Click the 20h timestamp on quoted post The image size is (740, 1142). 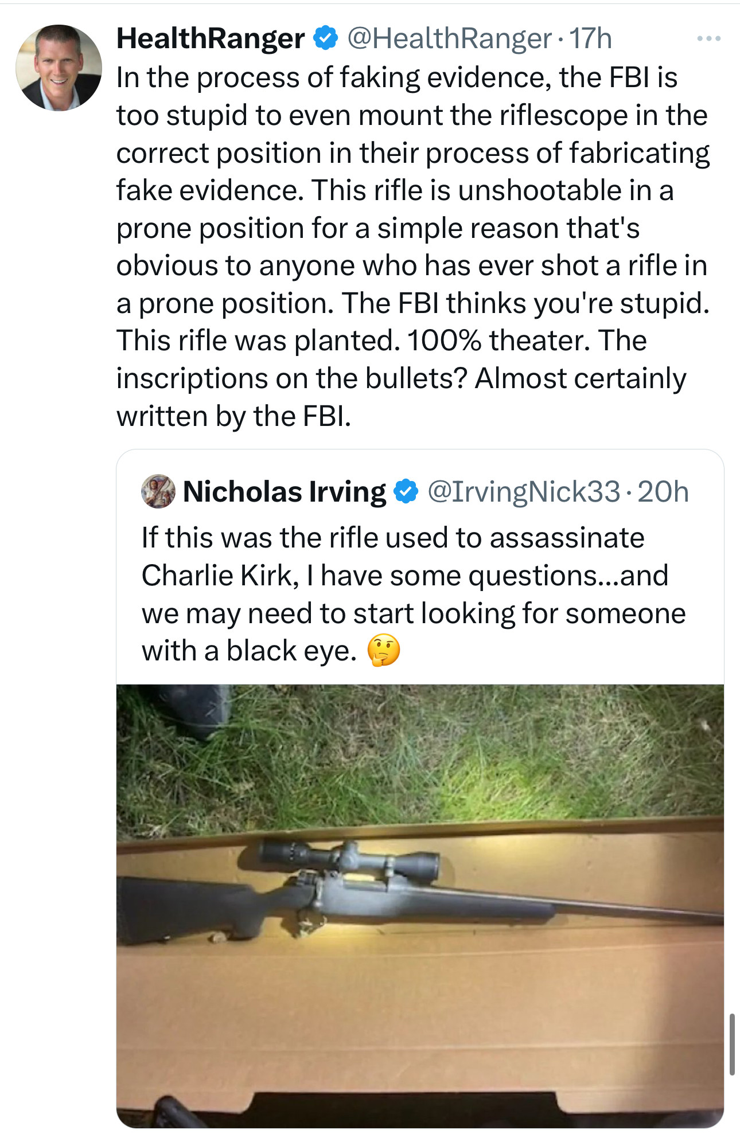pos(663,492)
